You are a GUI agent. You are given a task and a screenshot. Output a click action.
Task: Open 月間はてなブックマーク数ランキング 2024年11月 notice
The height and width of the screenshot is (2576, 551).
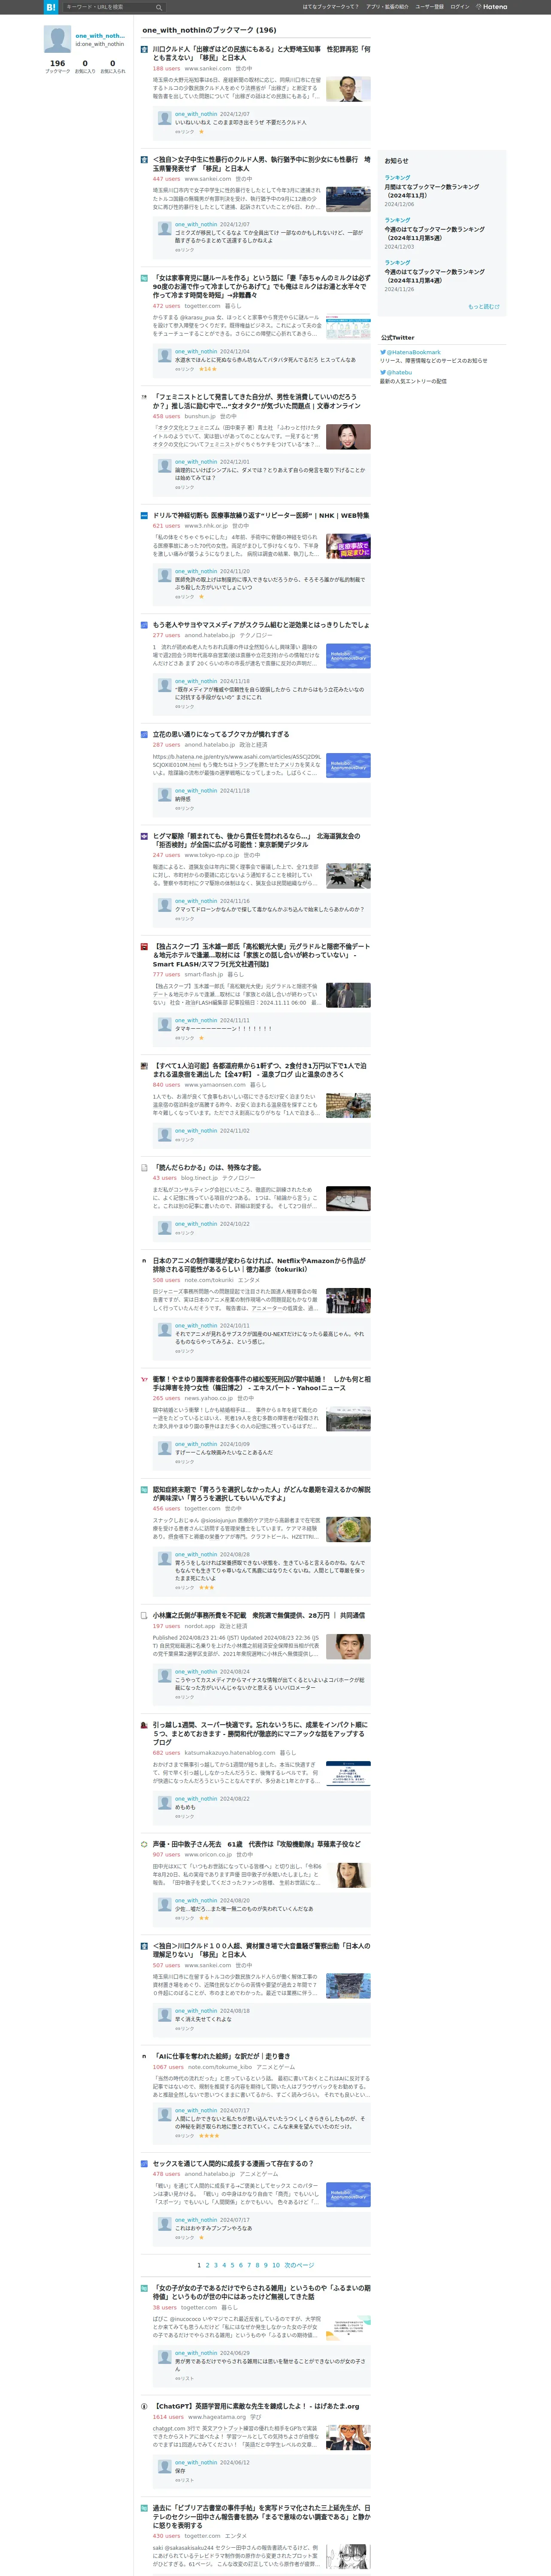click(x=432, y=191)
